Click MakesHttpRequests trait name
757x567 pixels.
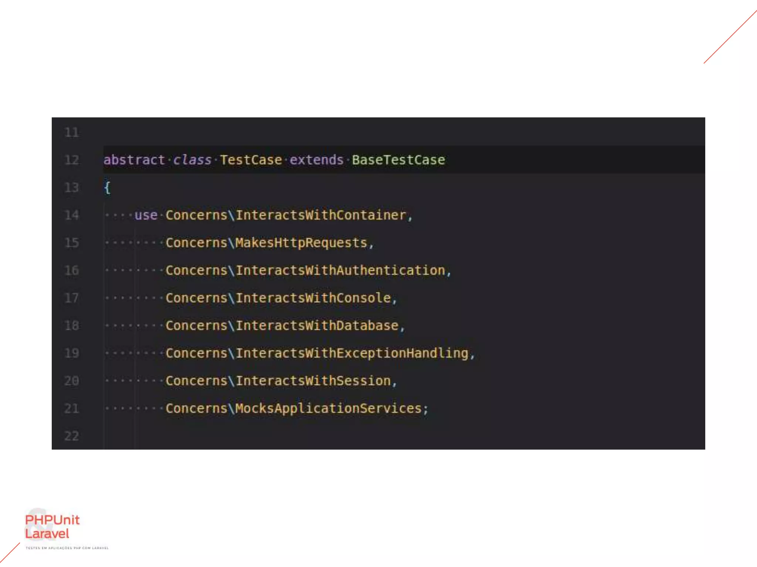(x=301, y=243)
